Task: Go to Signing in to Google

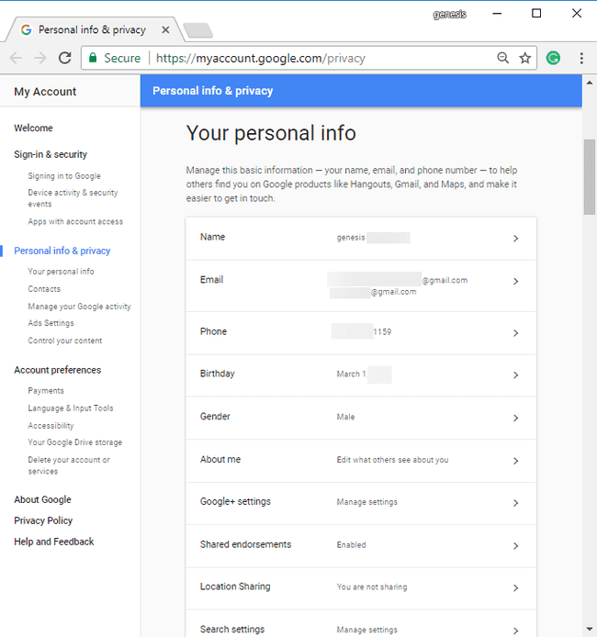Action: click(x=64, y=176)
